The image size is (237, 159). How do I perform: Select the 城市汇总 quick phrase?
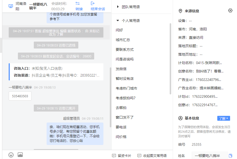click(x=123, y=40)
